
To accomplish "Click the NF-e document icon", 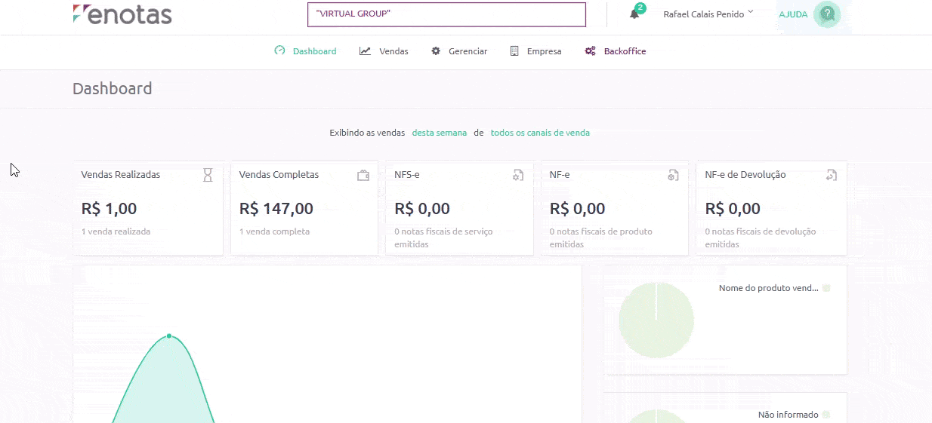I will (x=673, y=175).
